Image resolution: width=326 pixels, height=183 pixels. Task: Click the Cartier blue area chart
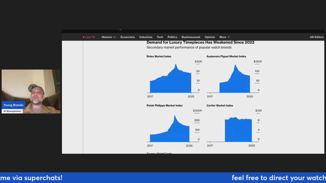238,130
